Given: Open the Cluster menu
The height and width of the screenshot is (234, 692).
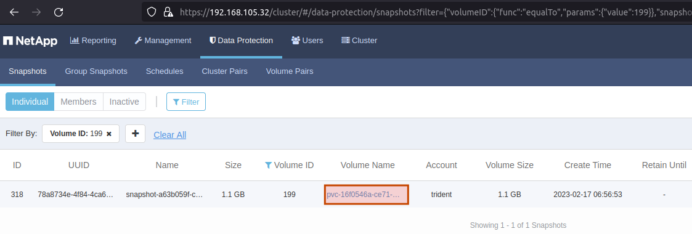Looking at the screenshot, I should (x=359, y=41).
